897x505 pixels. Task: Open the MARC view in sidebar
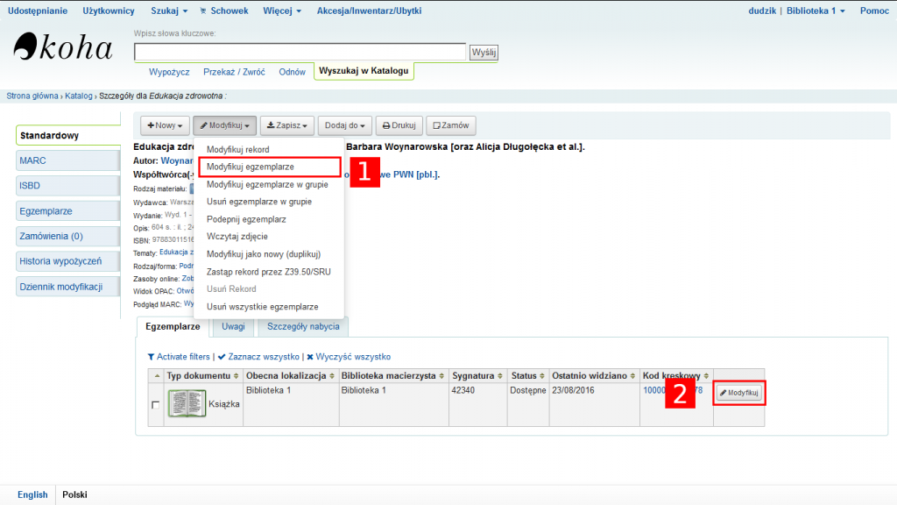pos(67,160)
